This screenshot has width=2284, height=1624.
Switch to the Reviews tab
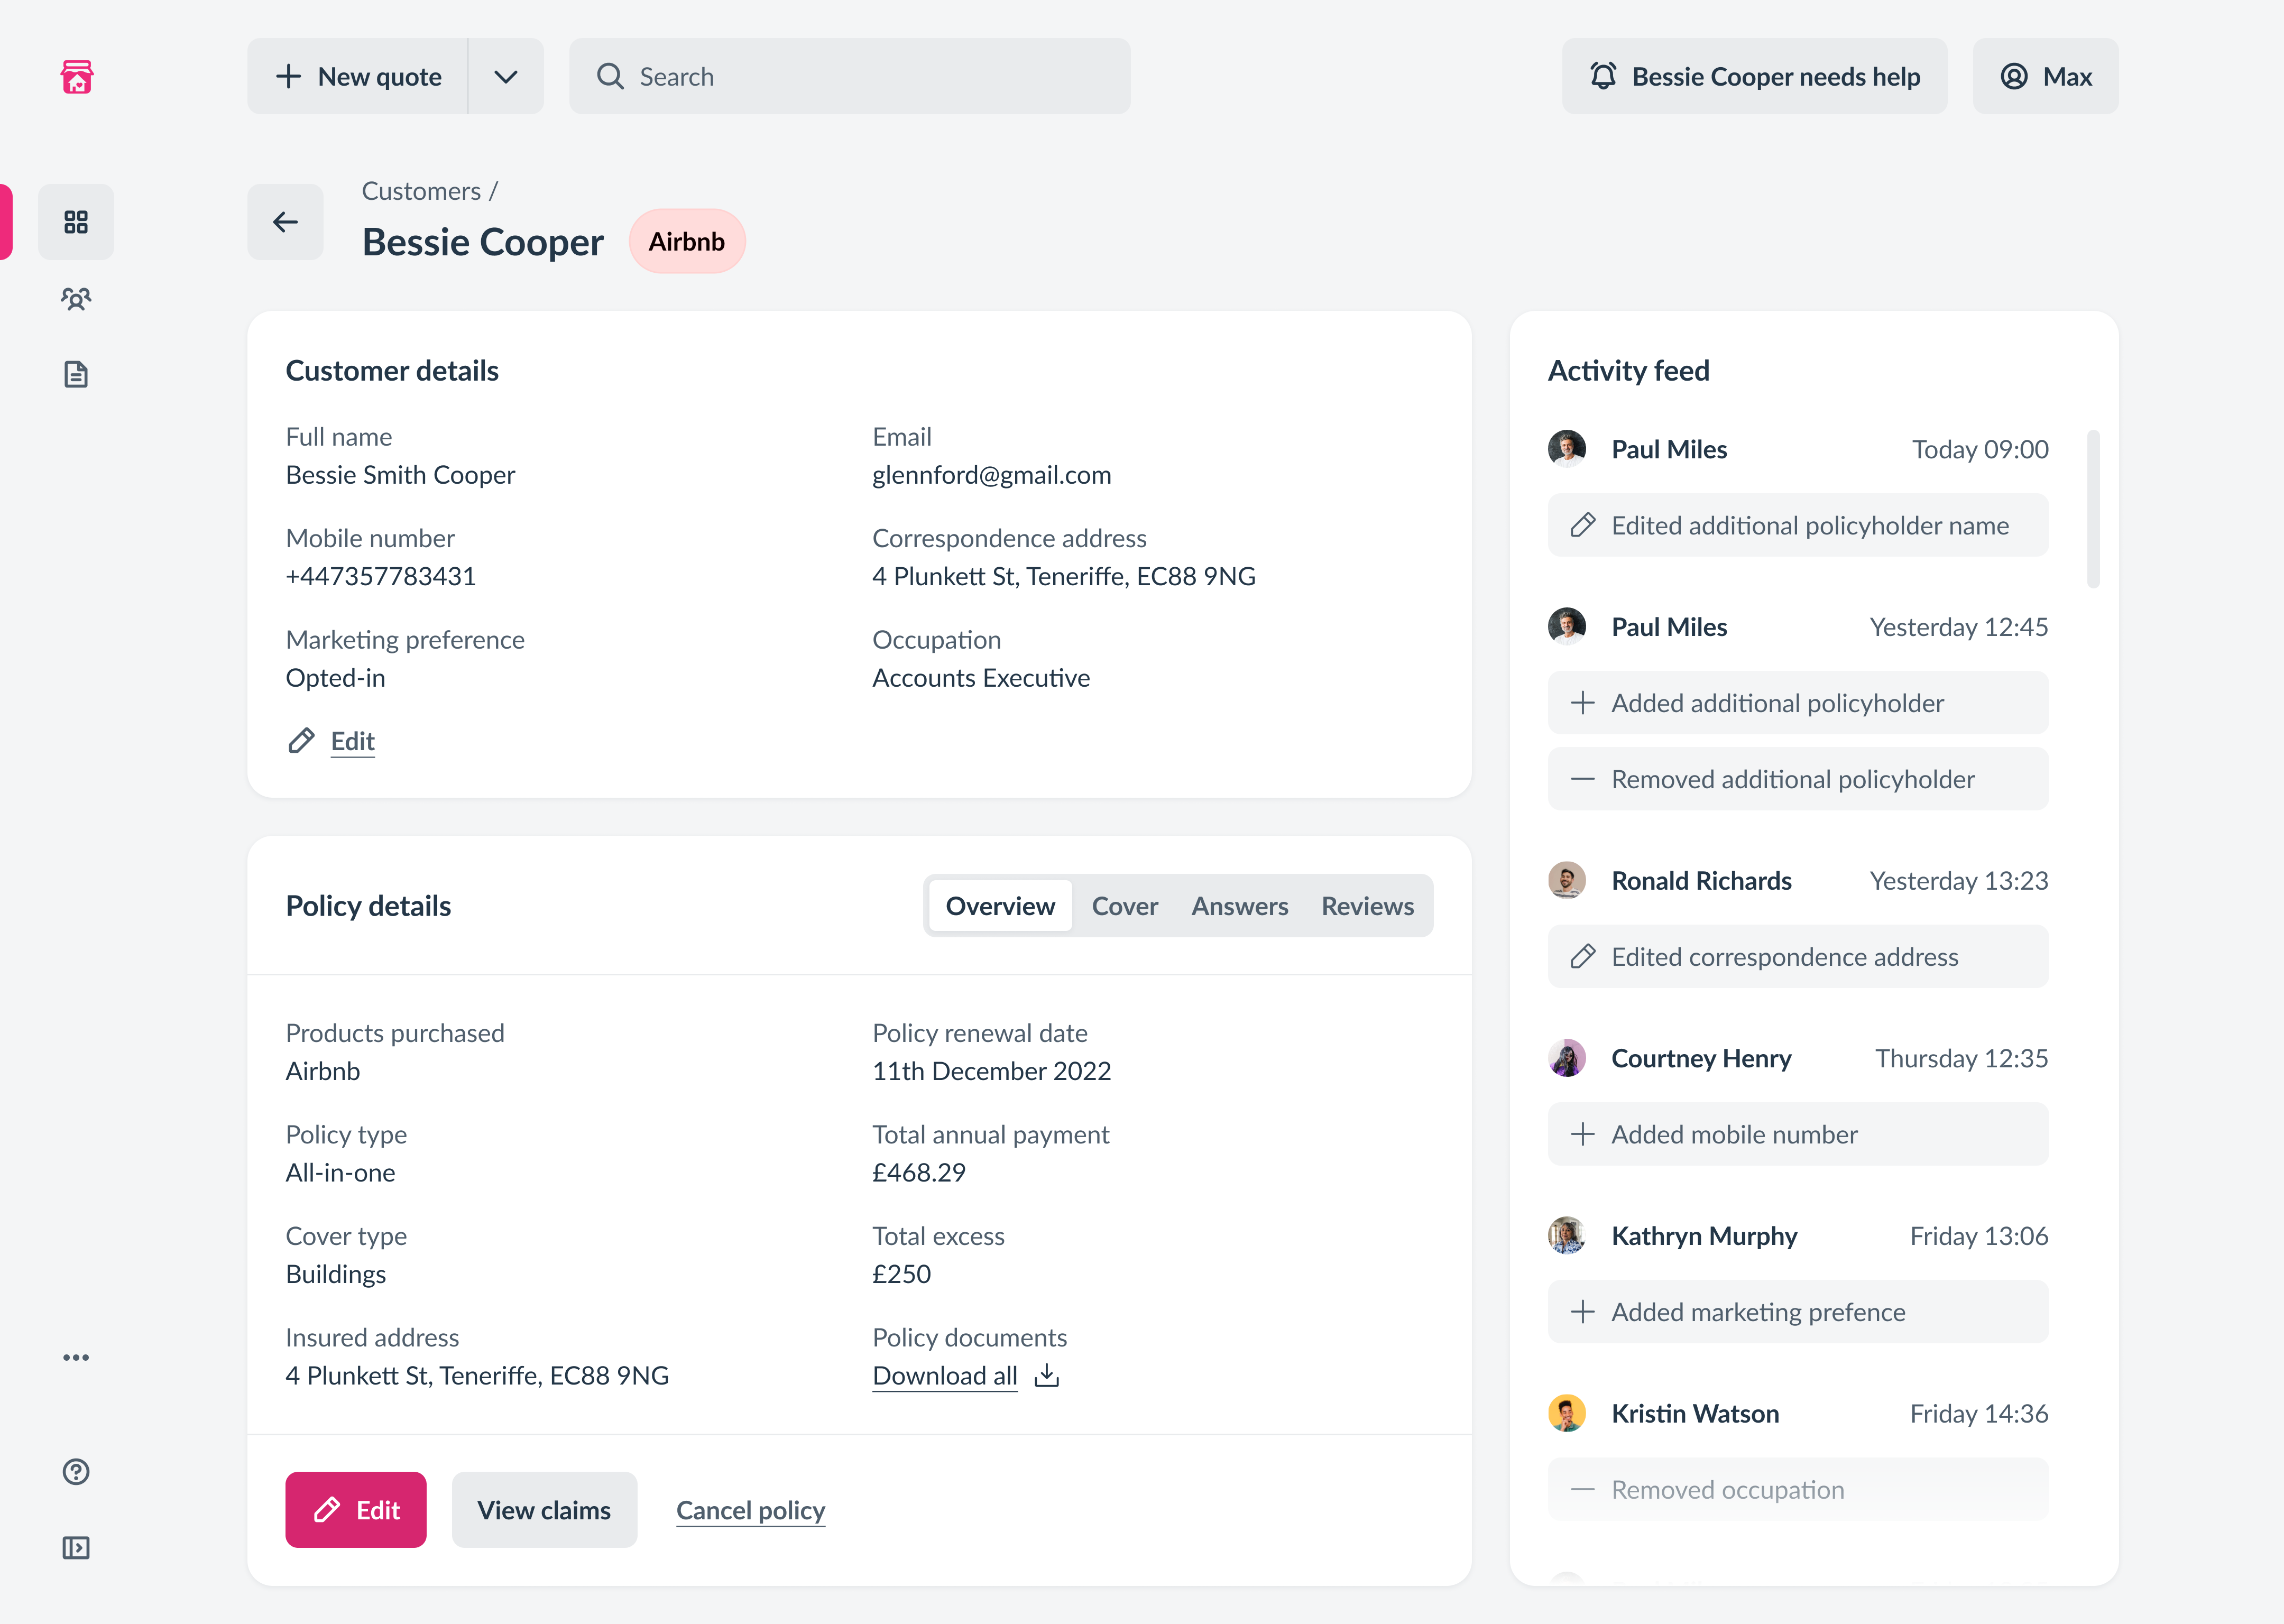1367,906
